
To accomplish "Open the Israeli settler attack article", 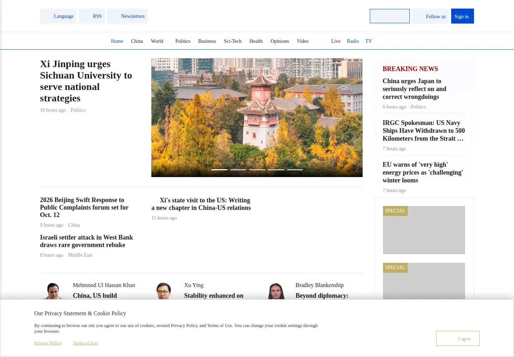I will tap(86, 241).
